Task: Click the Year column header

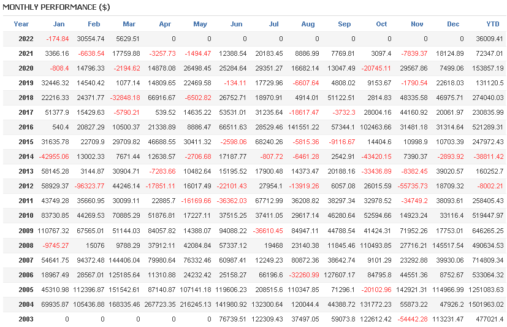Action: tap(21, 24)
